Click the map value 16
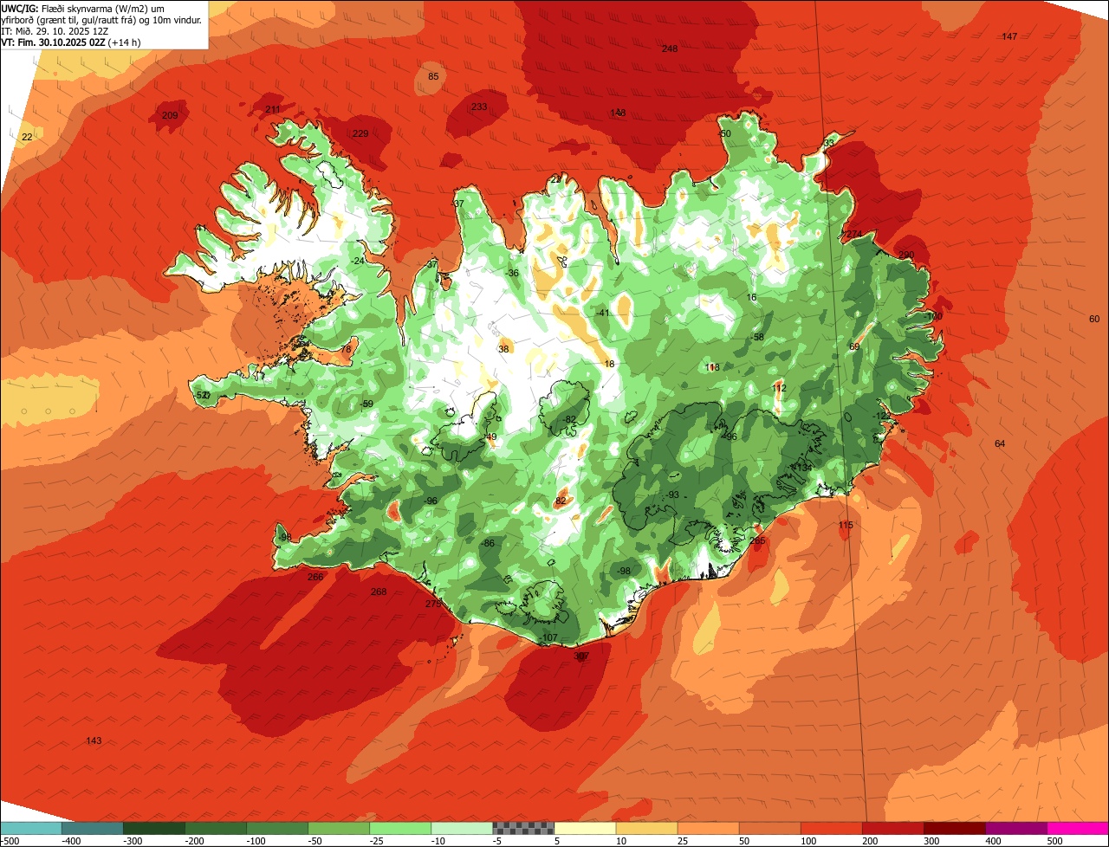This screenshot has width=1109, height=847. [752, 297]
